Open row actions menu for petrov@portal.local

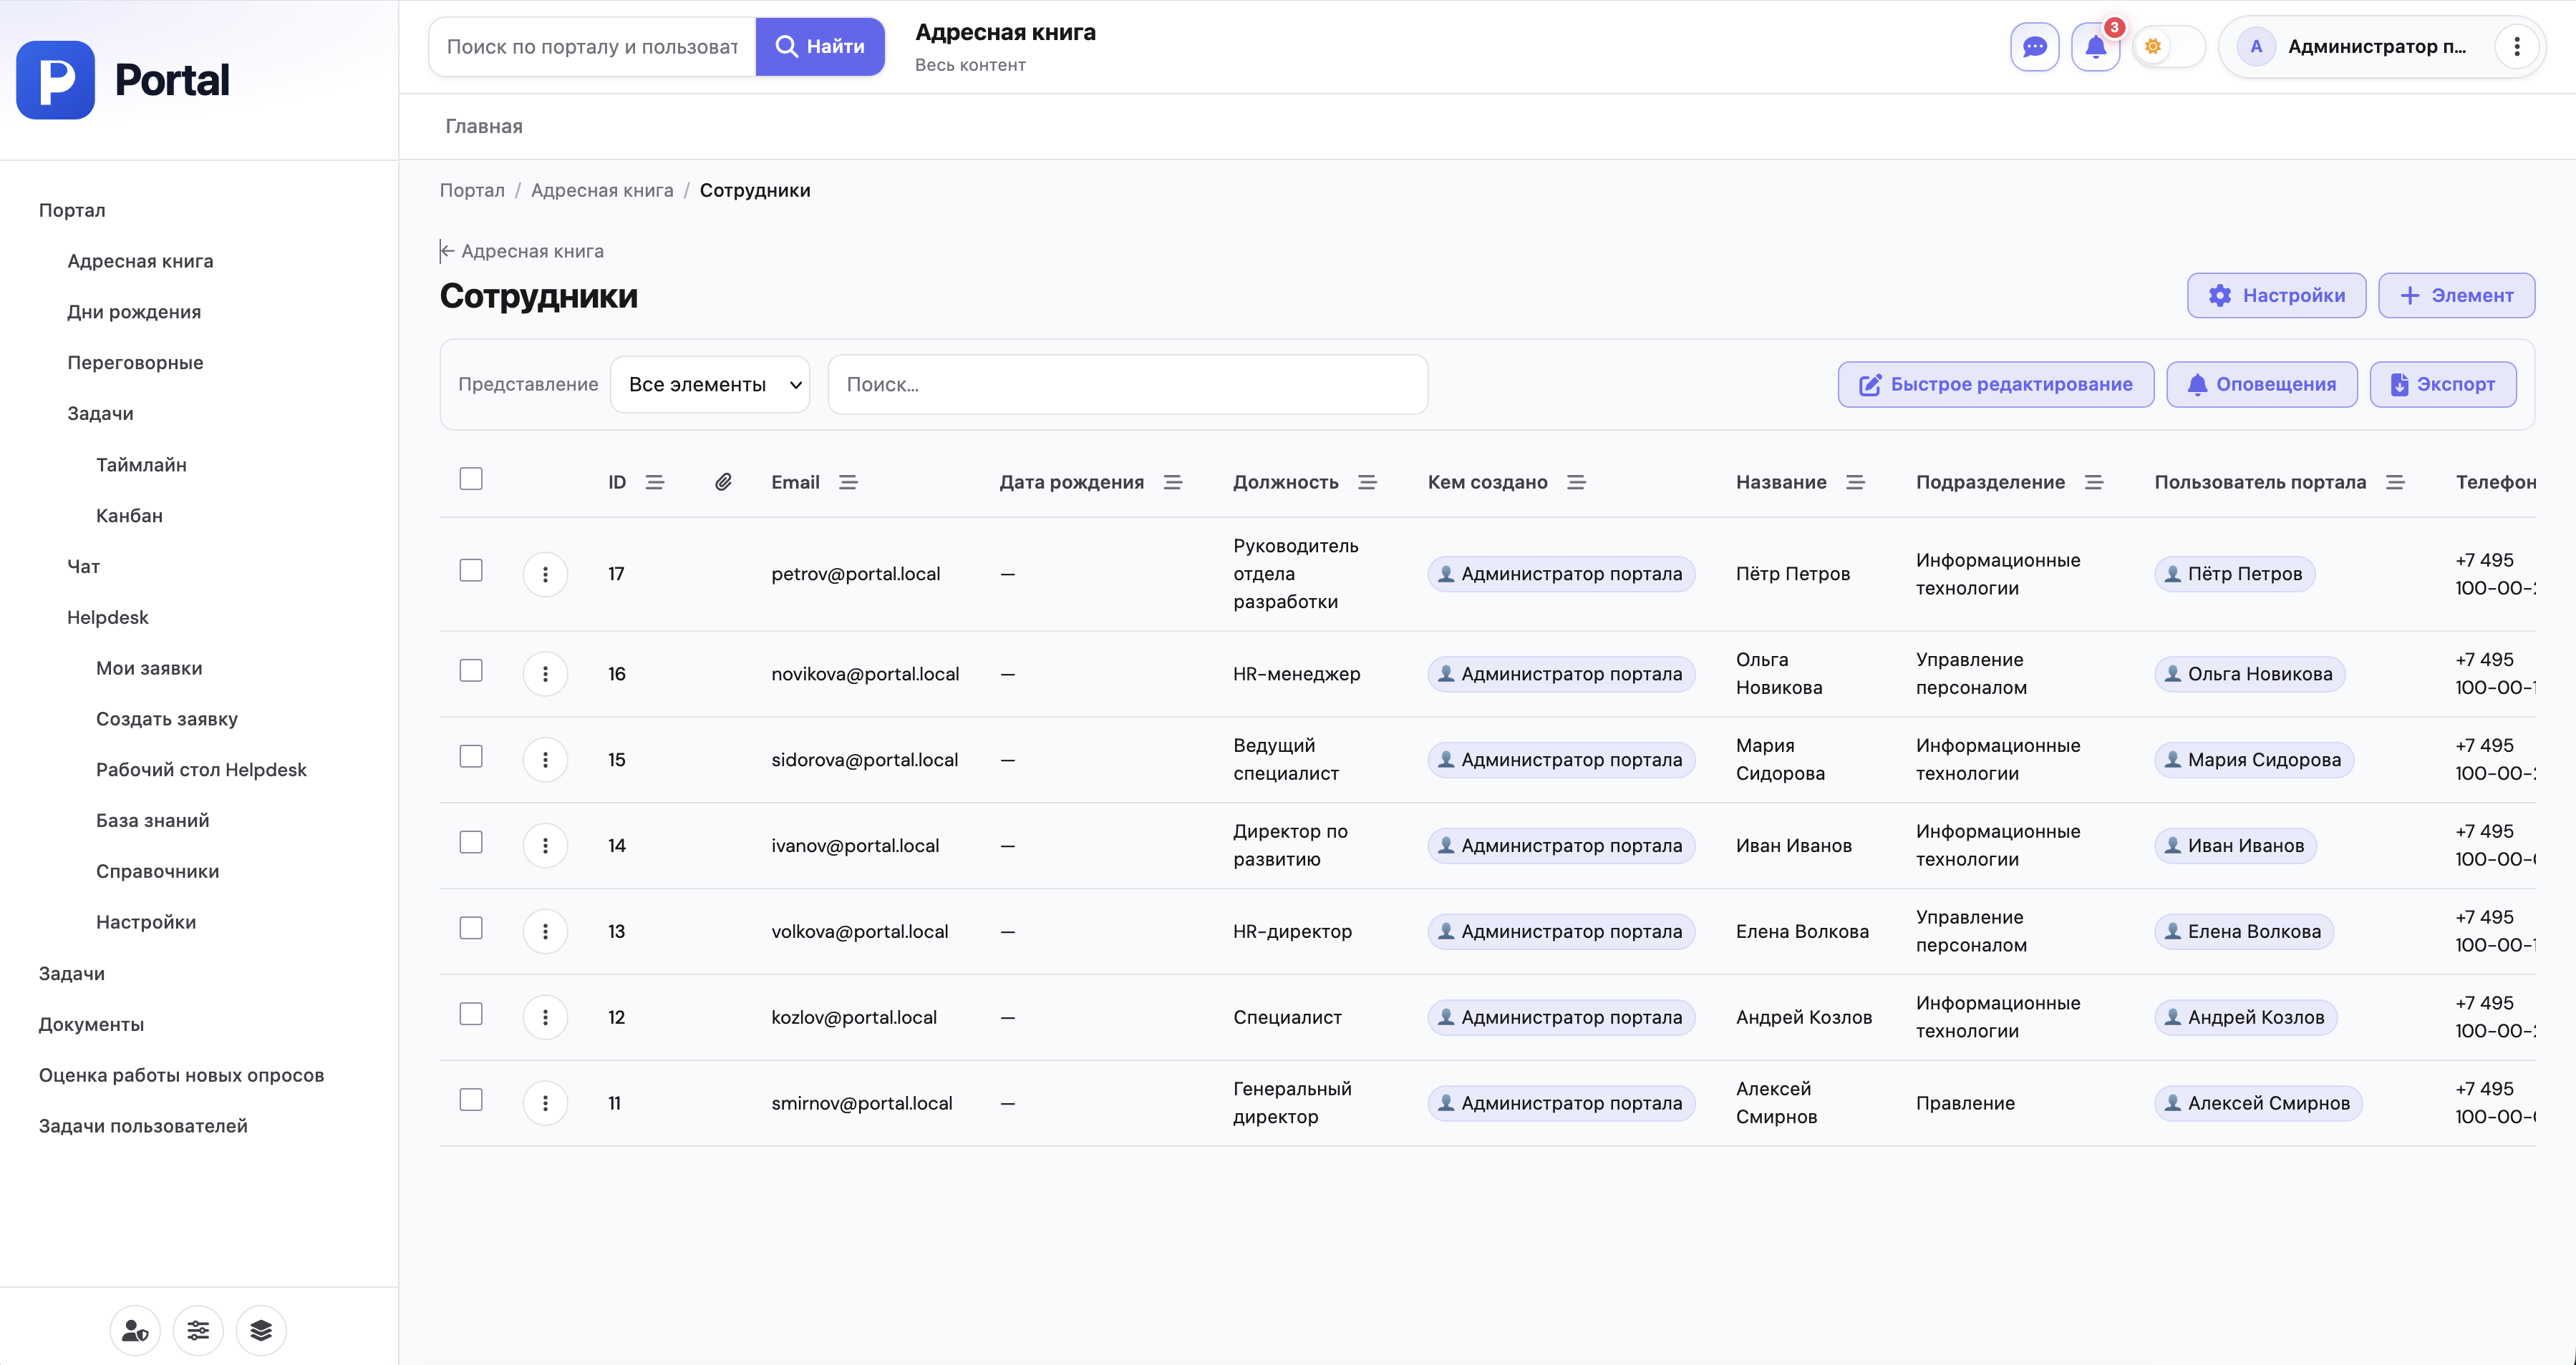pyautogui.click(x=545, y=574)
